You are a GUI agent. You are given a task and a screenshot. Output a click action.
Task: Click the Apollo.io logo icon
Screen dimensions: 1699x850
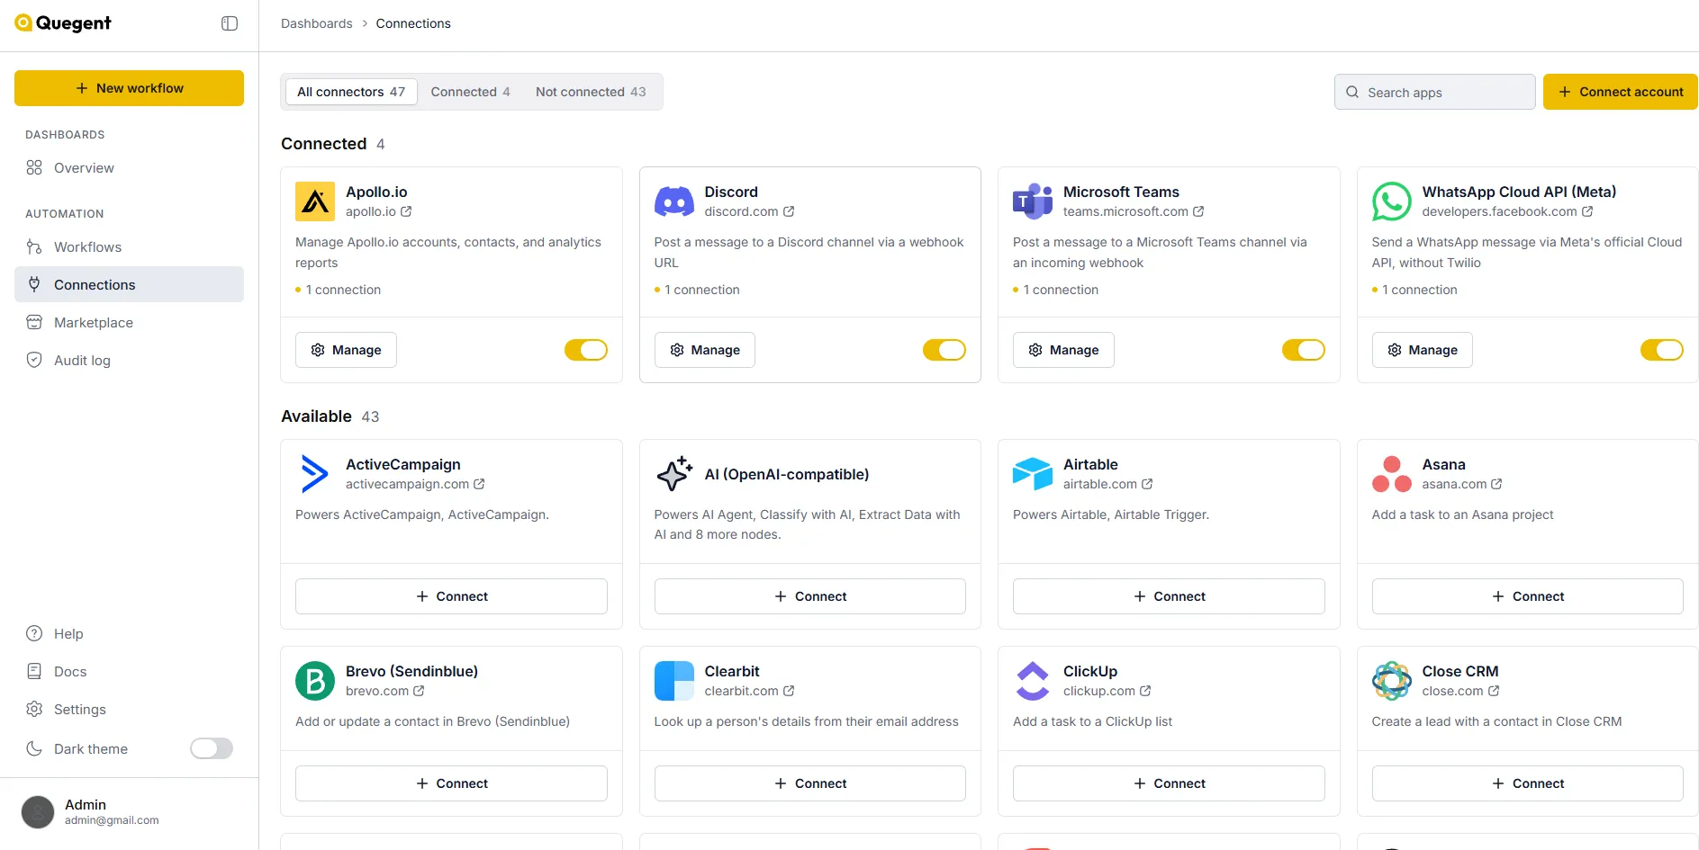click(x=315, y=201)
